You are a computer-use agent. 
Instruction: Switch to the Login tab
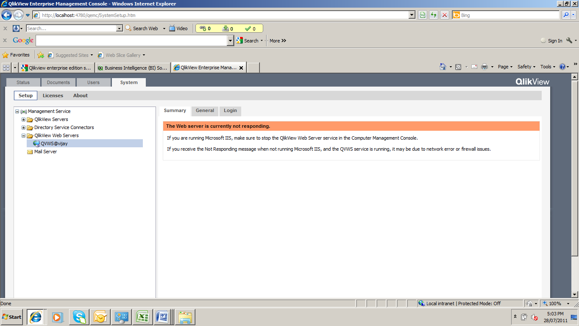231,111
